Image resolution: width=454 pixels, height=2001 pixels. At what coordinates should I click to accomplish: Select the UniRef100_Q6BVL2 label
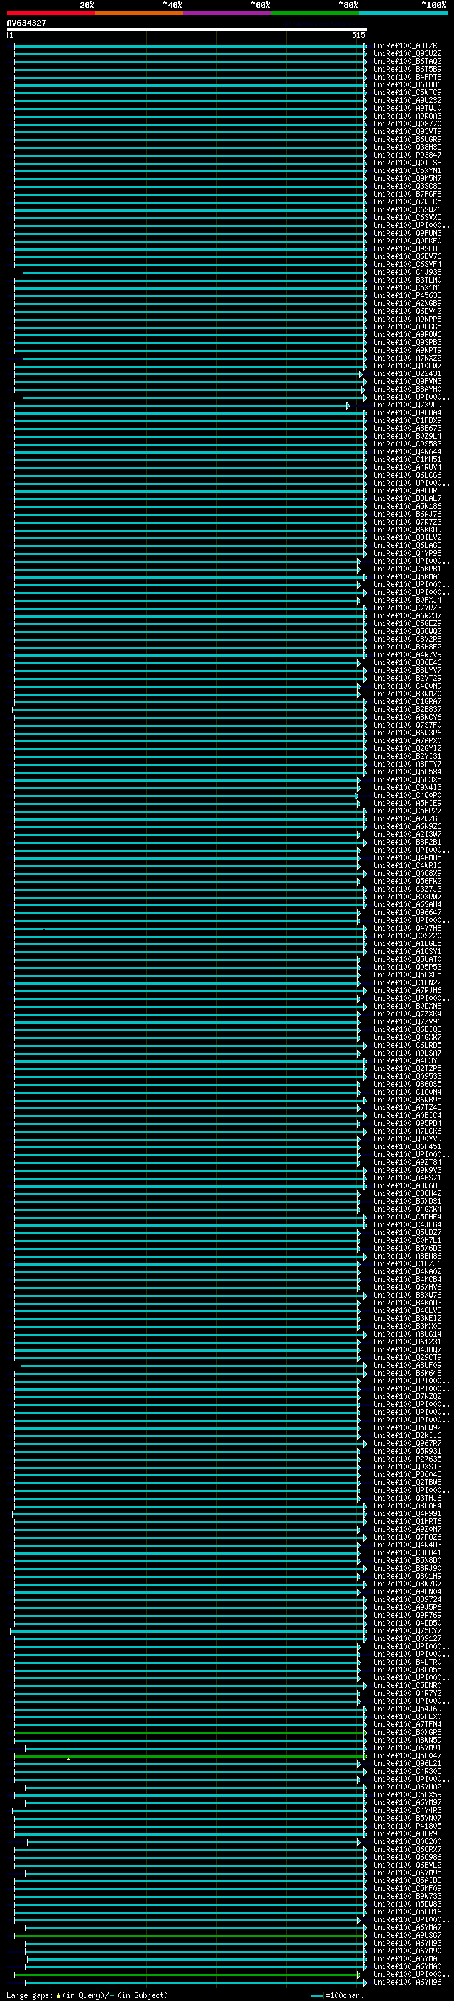(407, 1865)
